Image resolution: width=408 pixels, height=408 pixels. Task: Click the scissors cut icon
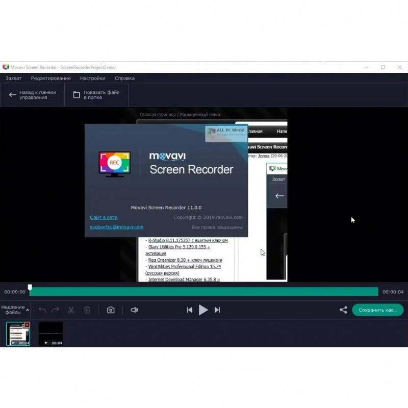tap(71, 310)
